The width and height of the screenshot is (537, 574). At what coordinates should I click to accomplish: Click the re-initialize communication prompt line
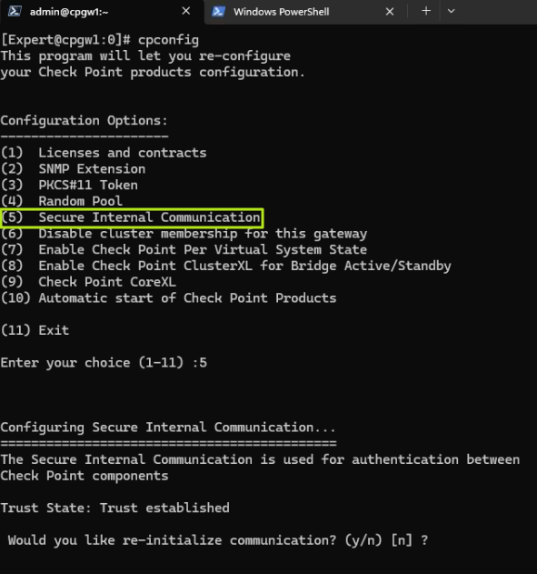[218, 540]
